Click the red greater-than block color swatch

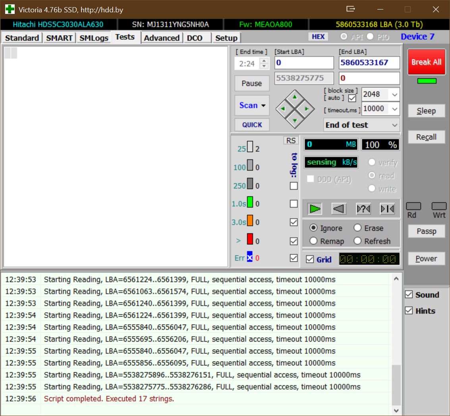(250, 239)
